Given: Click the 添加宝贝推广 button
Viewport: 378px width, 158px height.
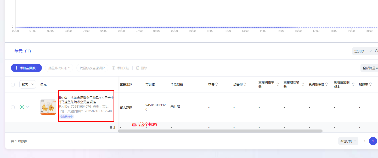Looking at the screenshot, I should tap(26, 68).
